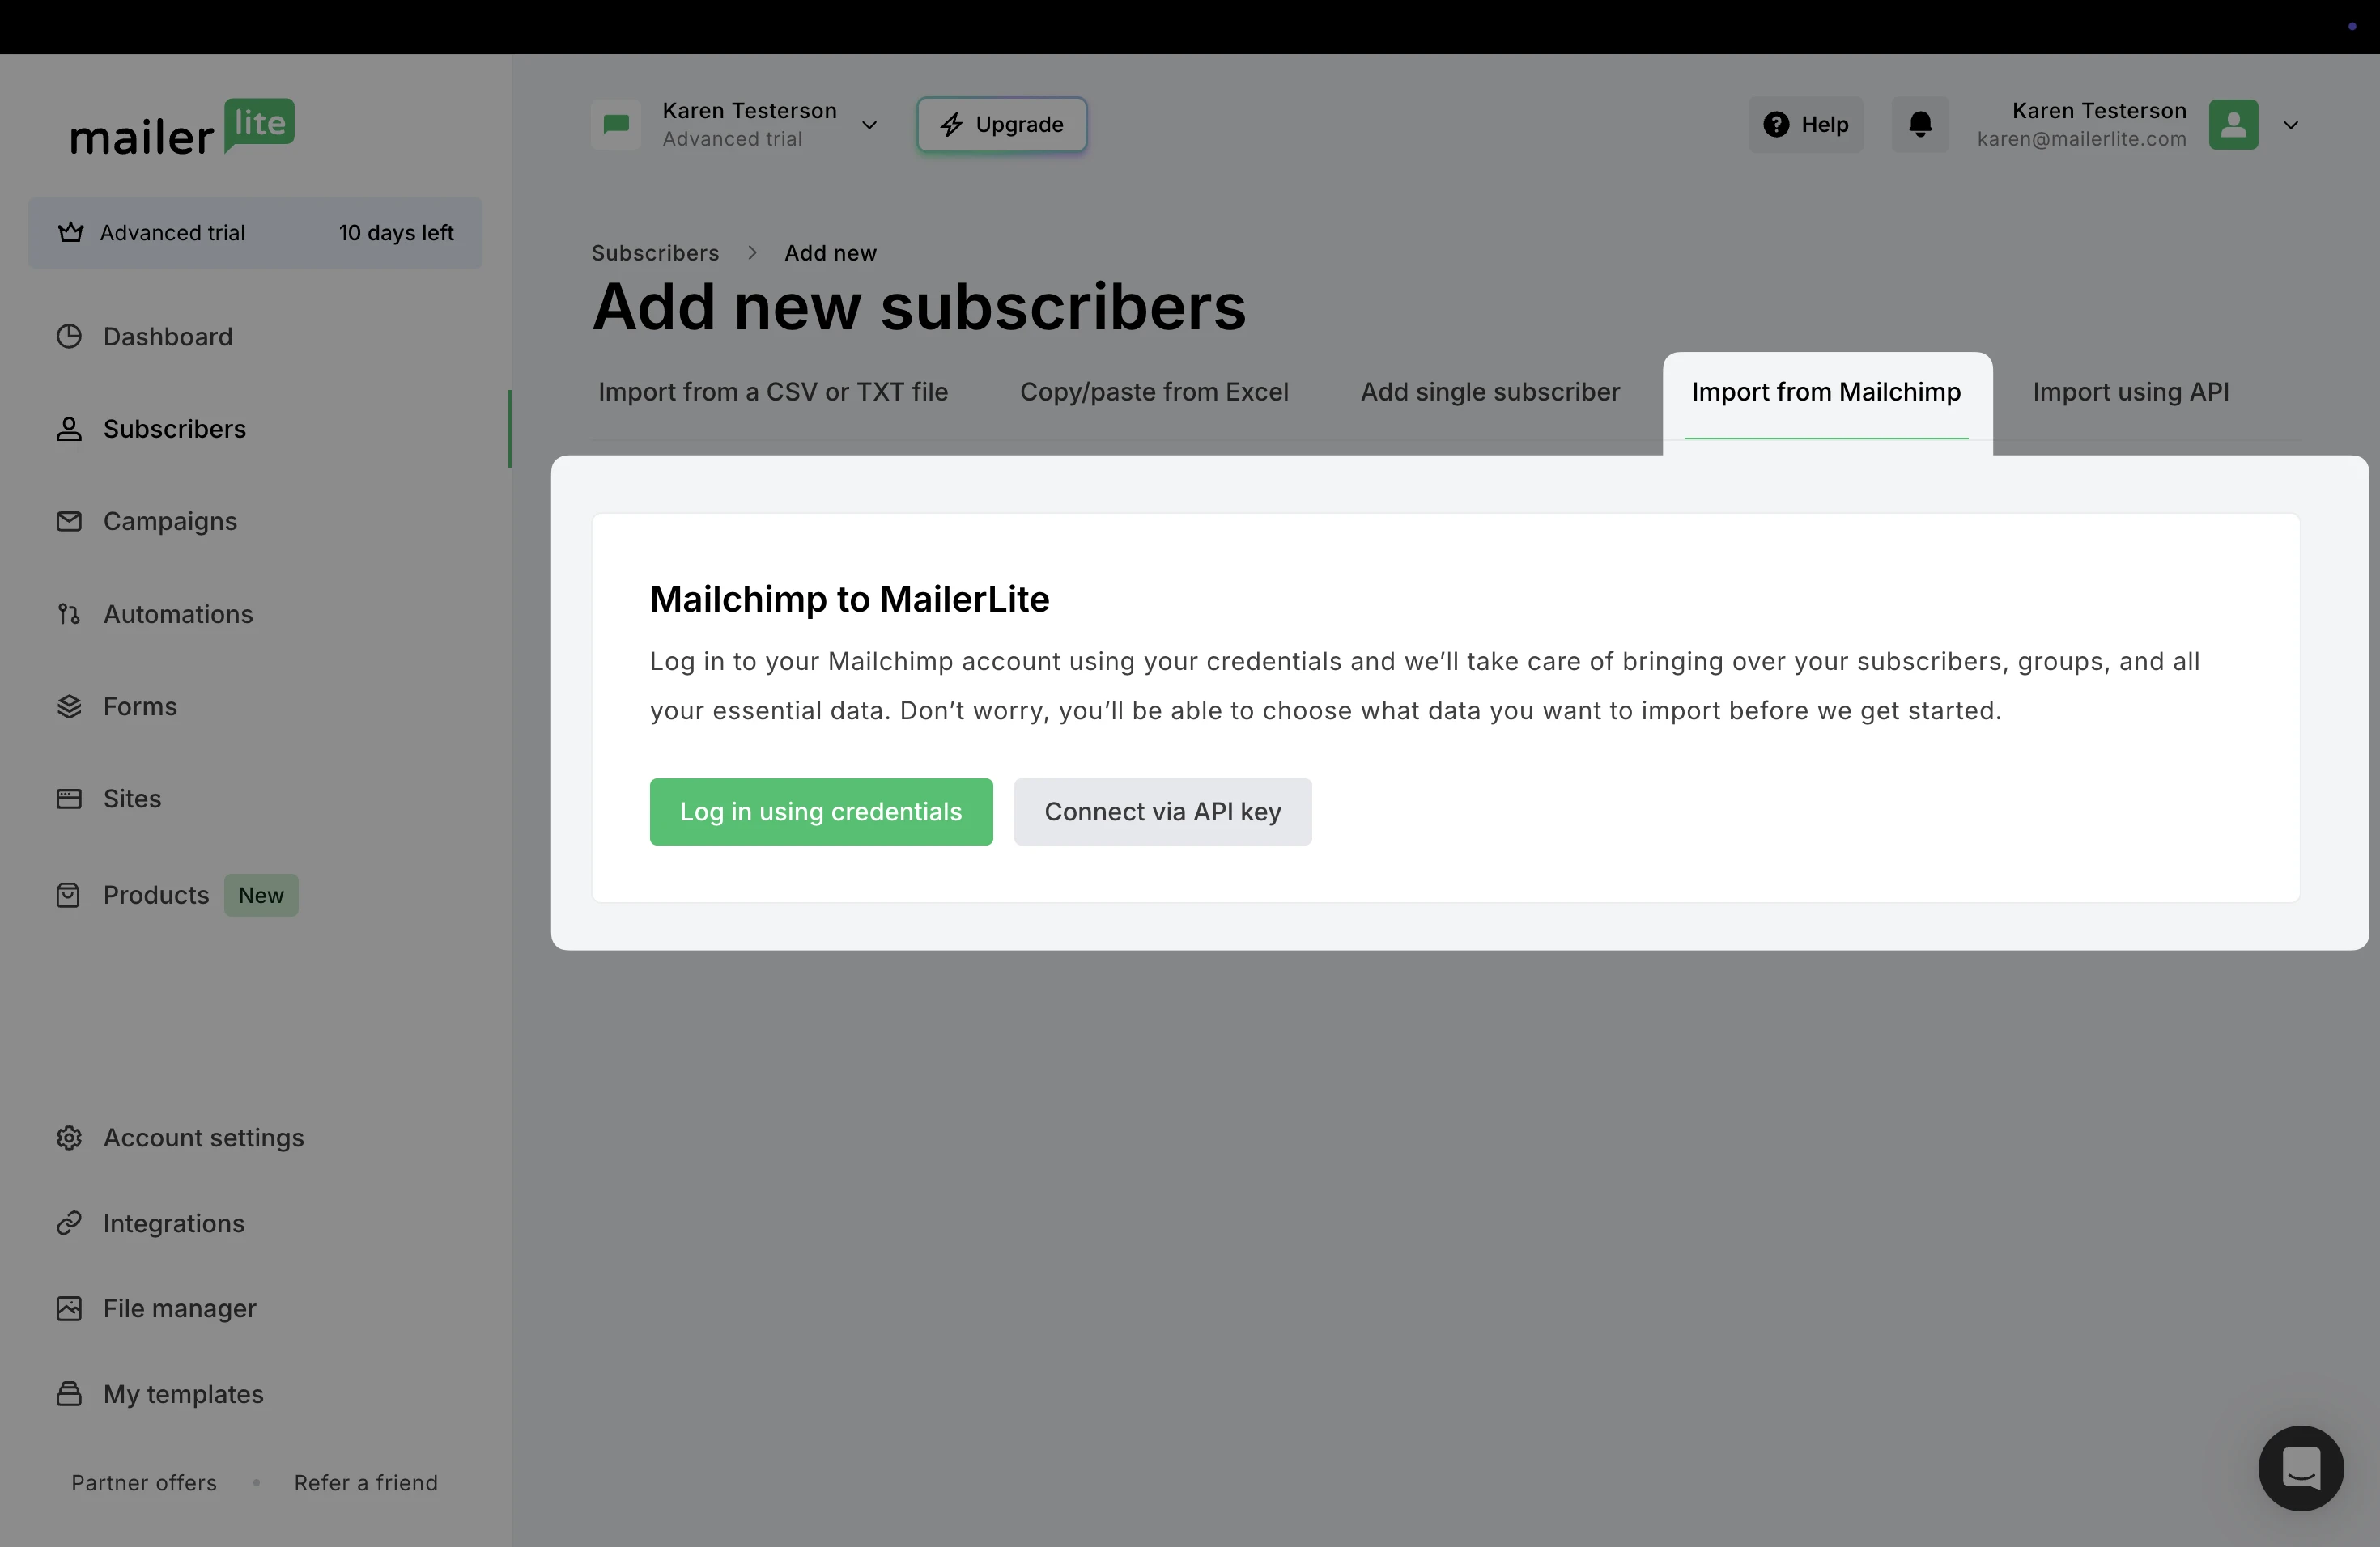
Task: Click the green user avatar icon
Action: (x=2233, y=125)
